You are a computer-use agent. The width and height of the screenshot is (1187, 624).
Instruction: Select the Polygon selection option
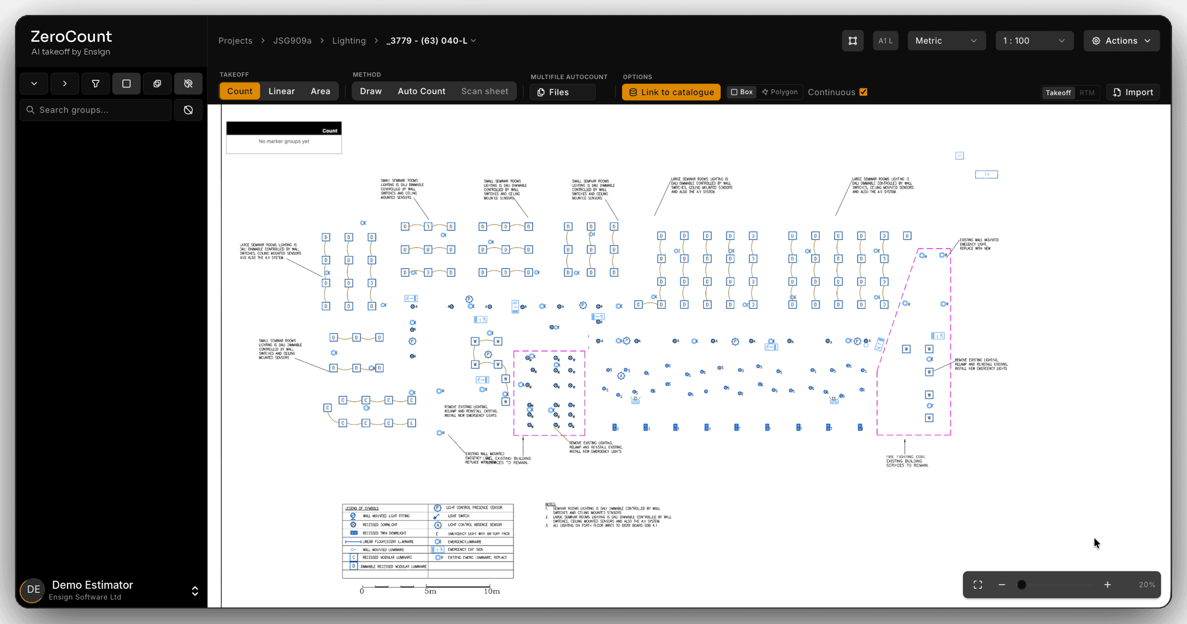[780, 92]
